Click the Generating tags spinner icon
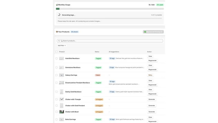The width and height of the screenshot is (218, 123). [59, 15]
